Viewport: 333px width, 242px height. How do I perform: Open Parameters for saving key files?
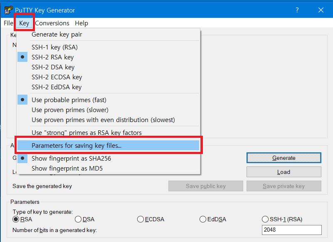click(x=109, y=146)
